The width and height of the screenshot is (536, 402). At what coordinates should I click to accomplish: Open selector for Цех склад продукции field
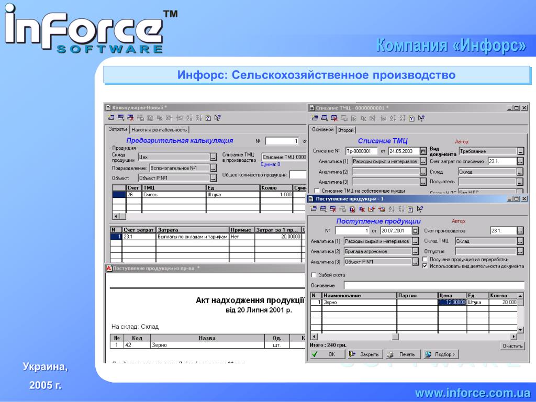click(x=213, y=157)
